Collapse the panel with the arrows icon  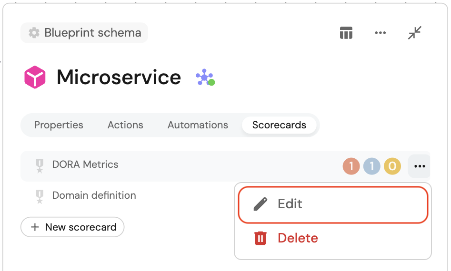pos(415,33)
